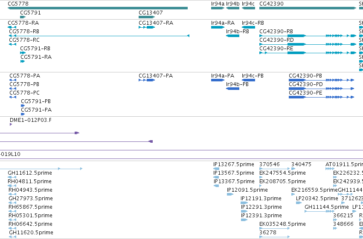Click EST RH05301.5prime
Image resolution: width=363 pixels, height=239 pixels.
12,220
